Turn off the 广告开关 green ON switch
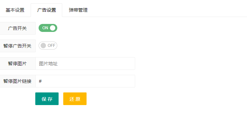This screenshot has height=132, width=247. click(48, 28)
